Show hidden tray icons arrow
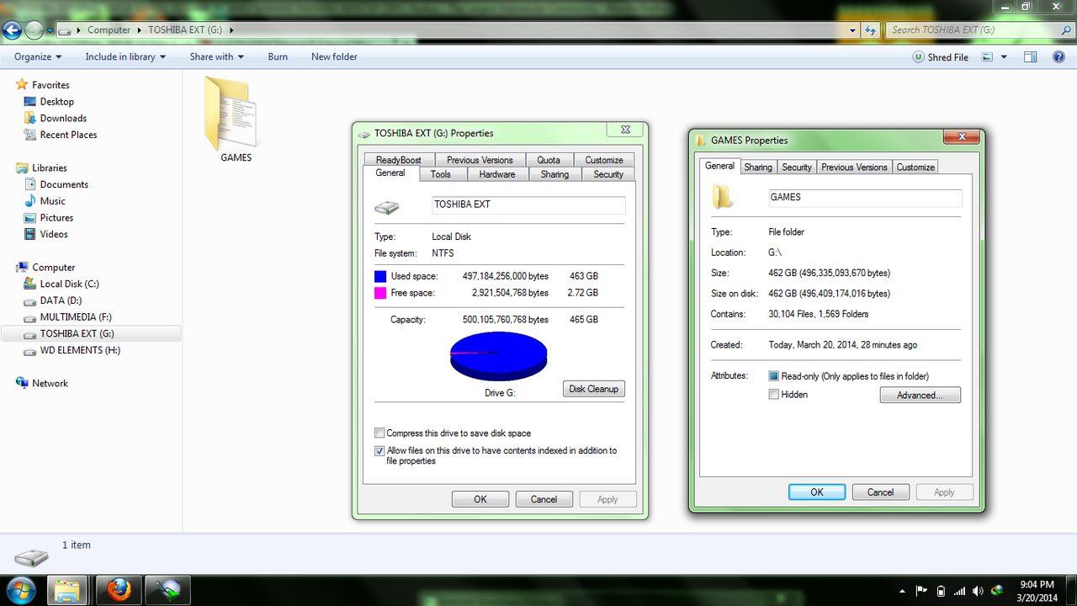1077x606 pixels. click(903, 591)
